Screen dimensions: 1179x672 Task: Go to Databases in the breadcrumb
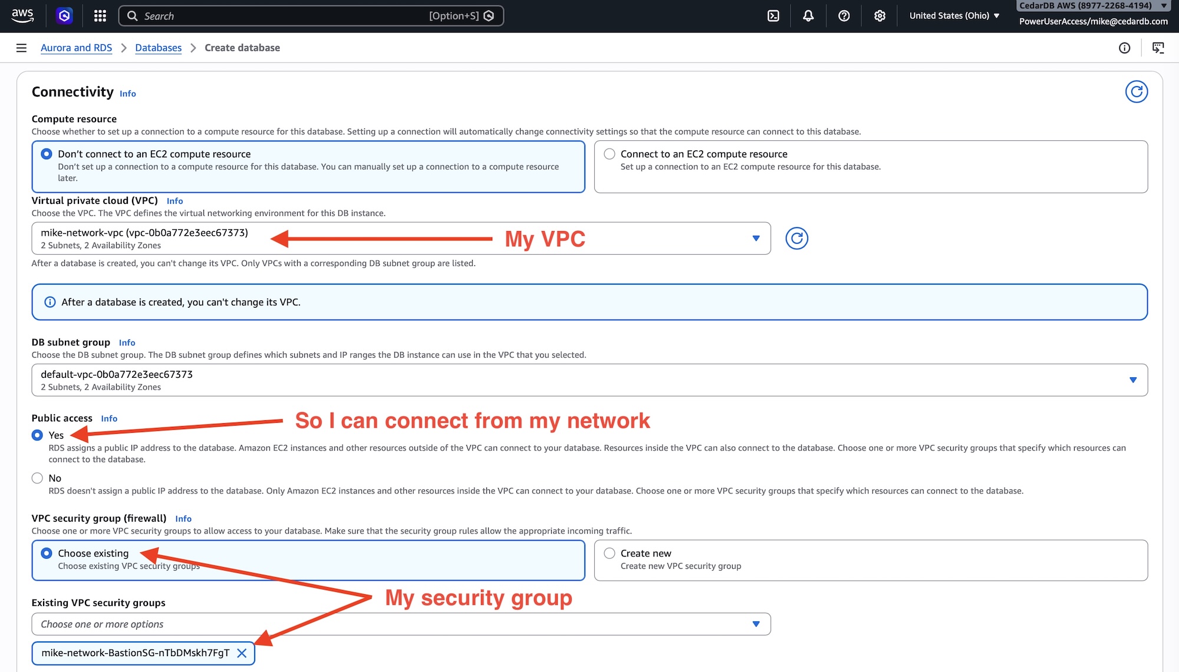158,48
